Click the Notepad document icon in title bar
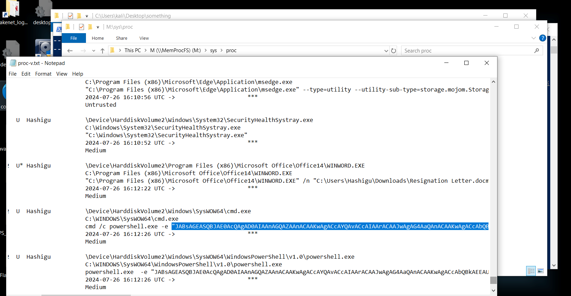 [13, 63]
